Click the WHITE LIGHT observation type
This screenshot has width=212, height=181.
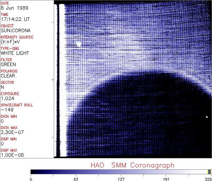point(13,53)
